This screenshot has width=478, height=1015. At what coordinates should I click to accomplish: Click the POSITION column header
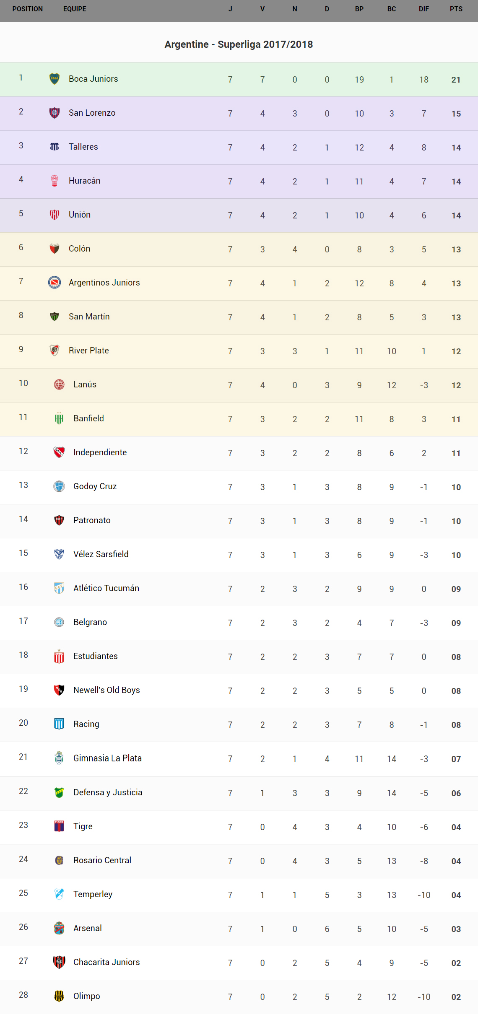pyautogui.click(x=28, y=9)
